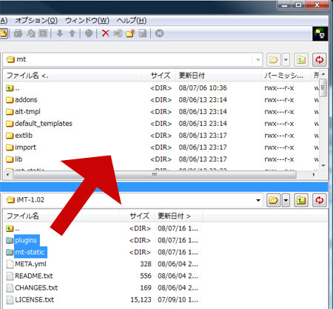The height and width of the screenshot is (309, 333).
Task: Select the '..' parent entry in the mt pane
Action: click(x=161, y=88)
